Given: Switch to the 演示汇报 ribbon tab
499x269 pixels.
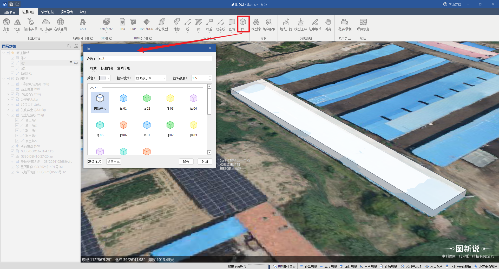Looking at the screenshot, I should pos(47,12).
